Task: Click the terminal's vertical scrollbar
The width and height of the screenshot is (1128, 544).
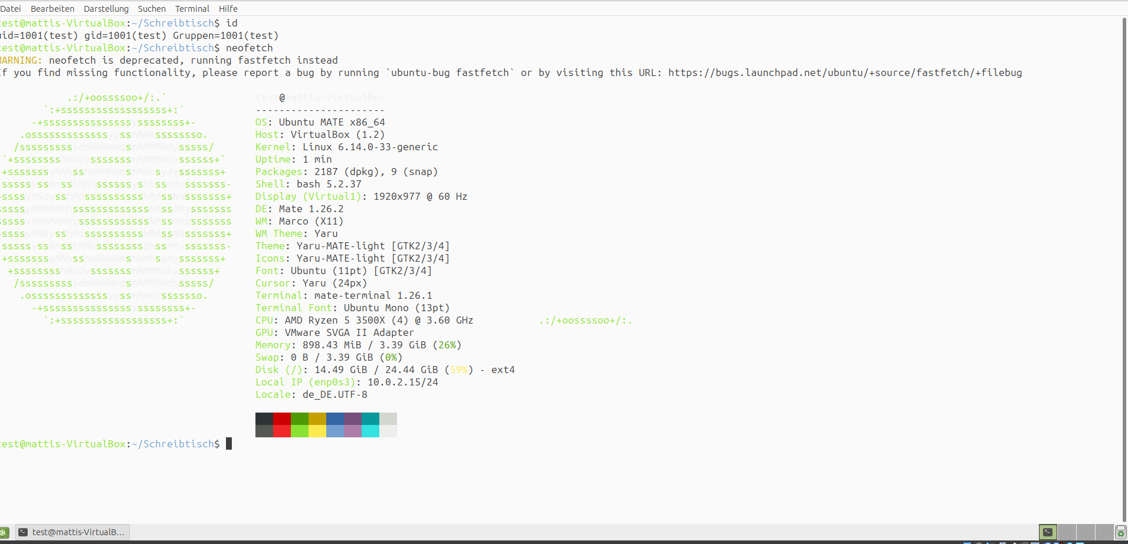Action: [1124, 265]
